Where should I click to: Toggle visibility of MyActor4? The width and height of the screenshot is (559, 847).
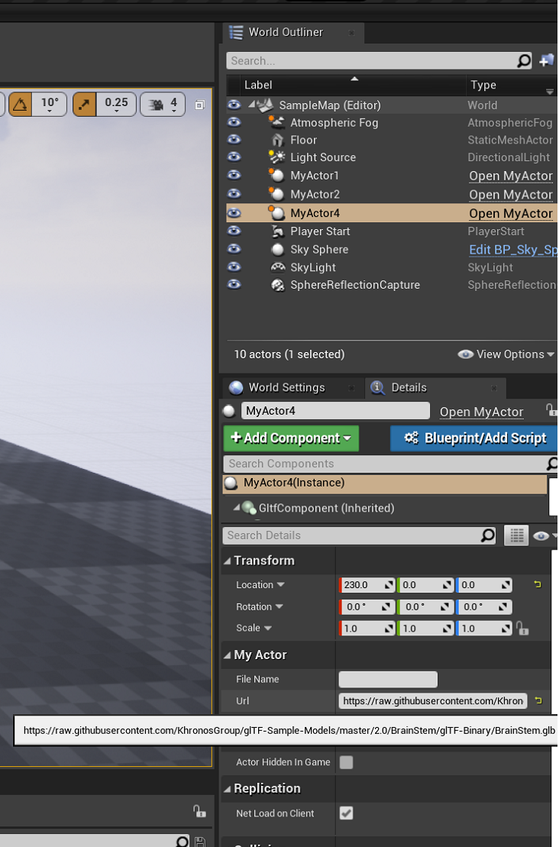[234, 213]
